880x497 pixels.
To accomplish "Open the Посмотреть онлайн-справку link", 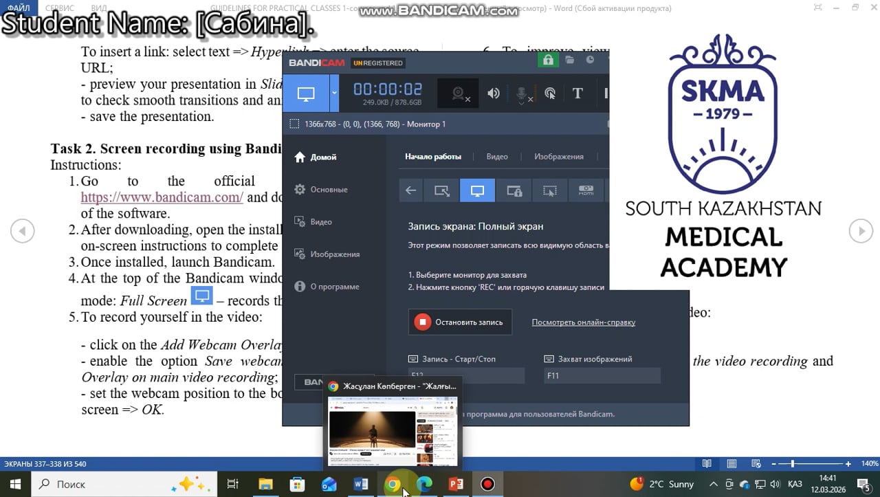I will point(584,322).
